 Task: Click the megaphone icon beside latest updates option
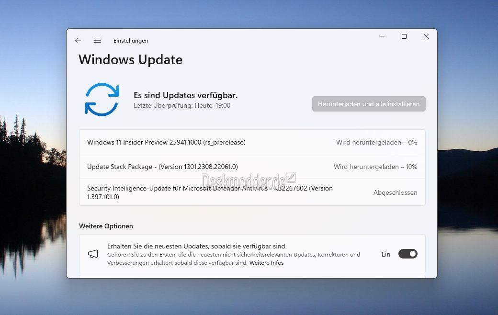(93, 254)
